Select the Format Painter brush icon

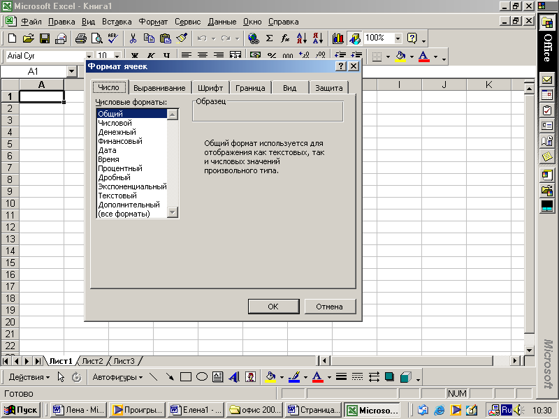tap(182, 38)
